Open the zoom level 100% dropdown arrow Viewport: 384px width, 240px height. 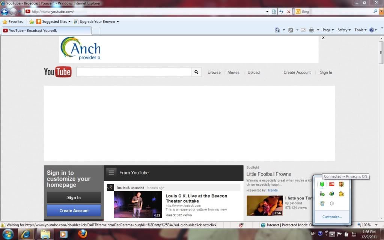pyautogui.click(x=376, y=225)
